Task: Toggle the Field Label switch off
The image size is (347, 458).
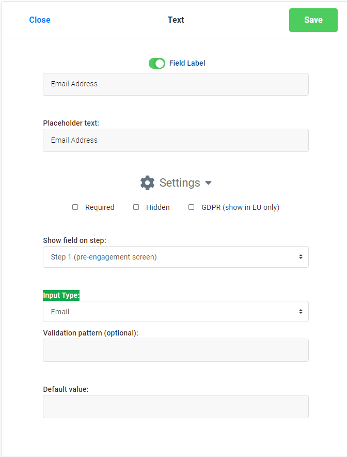Action: click(x=157, y=63)
